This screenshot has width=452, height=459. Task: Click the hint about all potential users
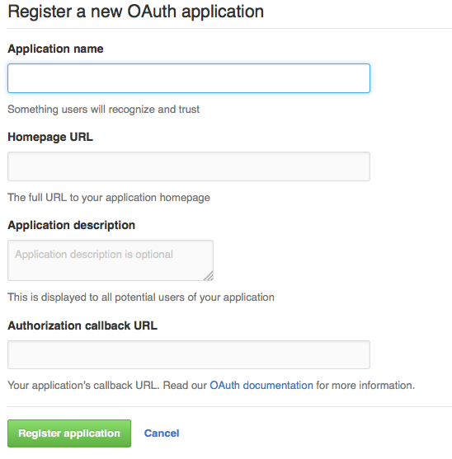(141, 297)
